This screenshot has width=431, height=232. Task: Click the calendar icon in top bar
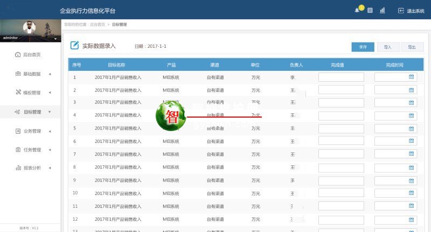(370, 10)
